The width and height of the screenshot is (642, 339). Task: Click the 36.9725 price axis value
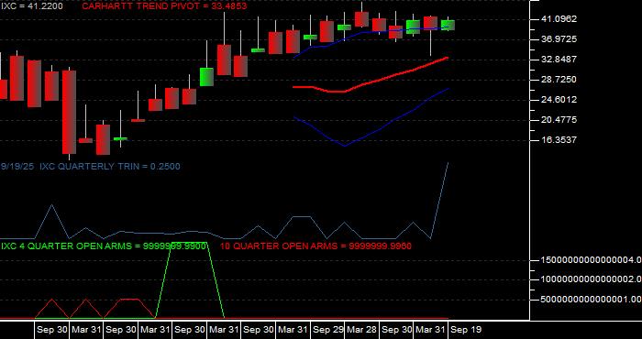tap(559, 39)
